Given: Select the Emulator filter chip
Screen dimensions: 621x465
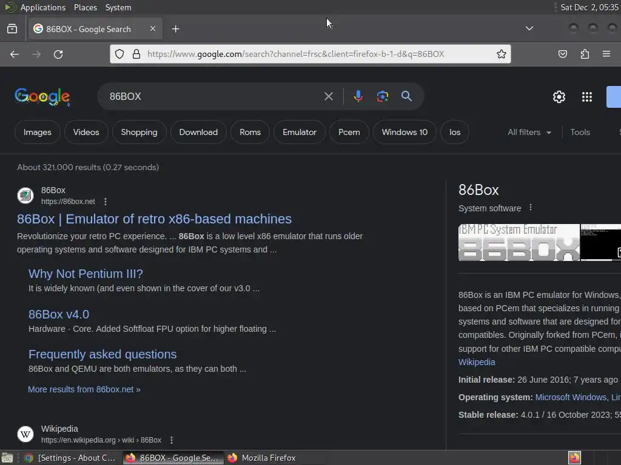Looking at the screenshot, I should (300, 132).
